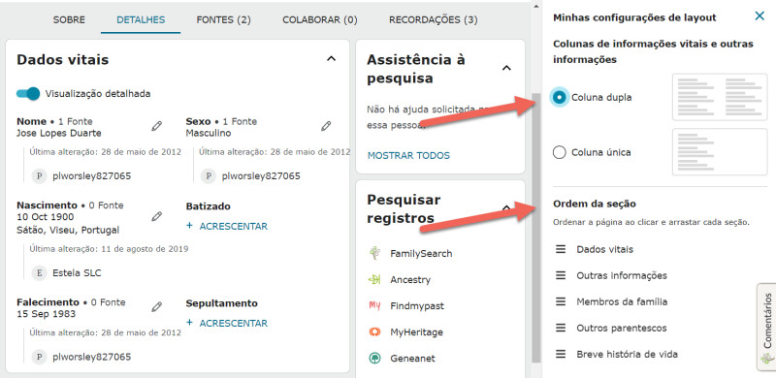Open the Findmypast records link
Image resolution: width=776 pixels, height=378 pixels.
[417, 305]
